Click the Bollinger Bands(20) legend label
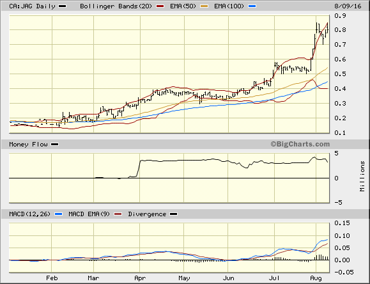 coord(116,6)
